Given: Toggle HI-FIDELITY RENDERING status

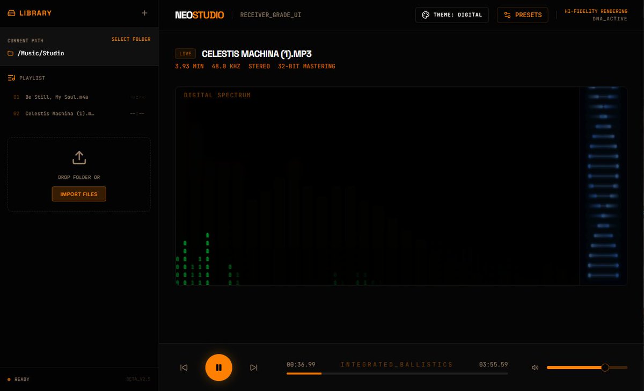Looking at the screenshot, I should coord(595,11).
